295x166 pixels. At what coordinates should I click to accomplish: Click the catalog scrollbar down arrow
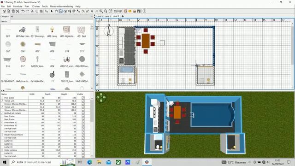92,88
